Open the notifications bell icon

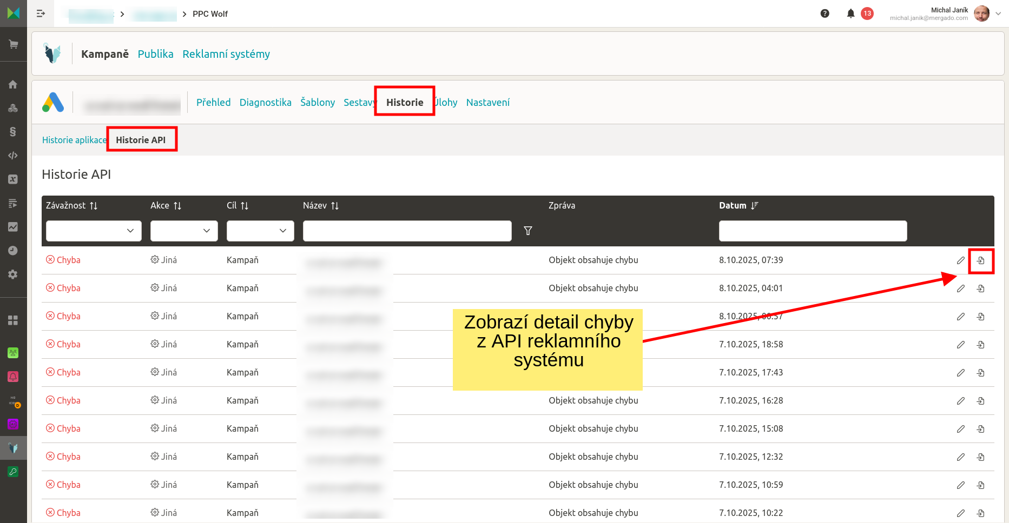coord(850,14)
